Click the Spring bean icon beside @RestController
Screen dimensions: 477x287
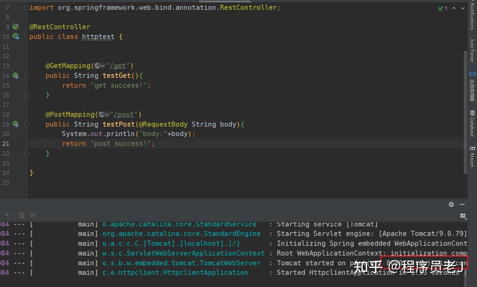click(16, 26)
